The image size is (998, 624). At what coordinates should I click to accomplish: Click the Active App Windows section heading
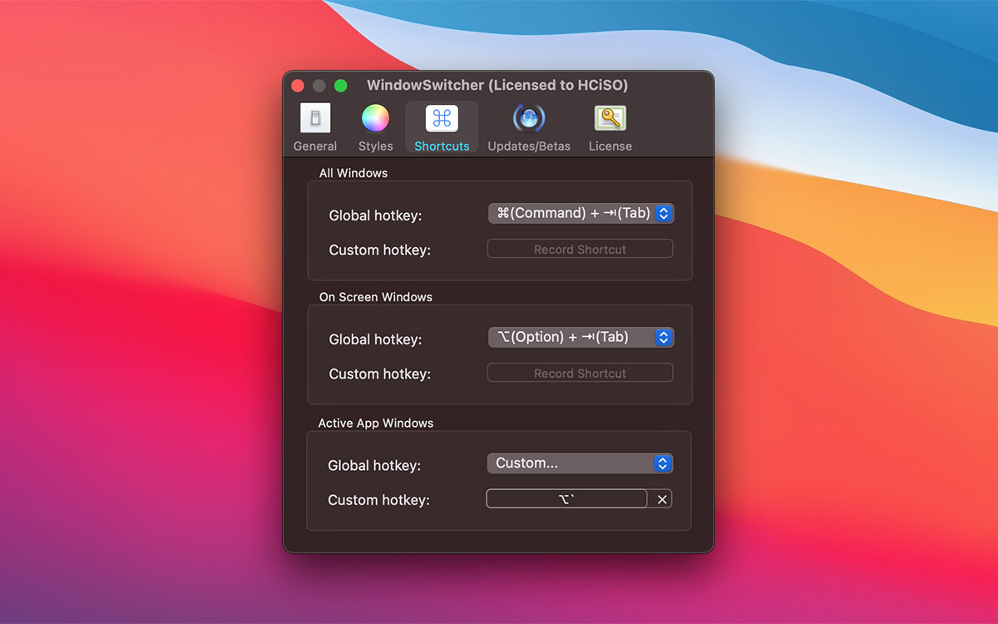coord(376,423)
